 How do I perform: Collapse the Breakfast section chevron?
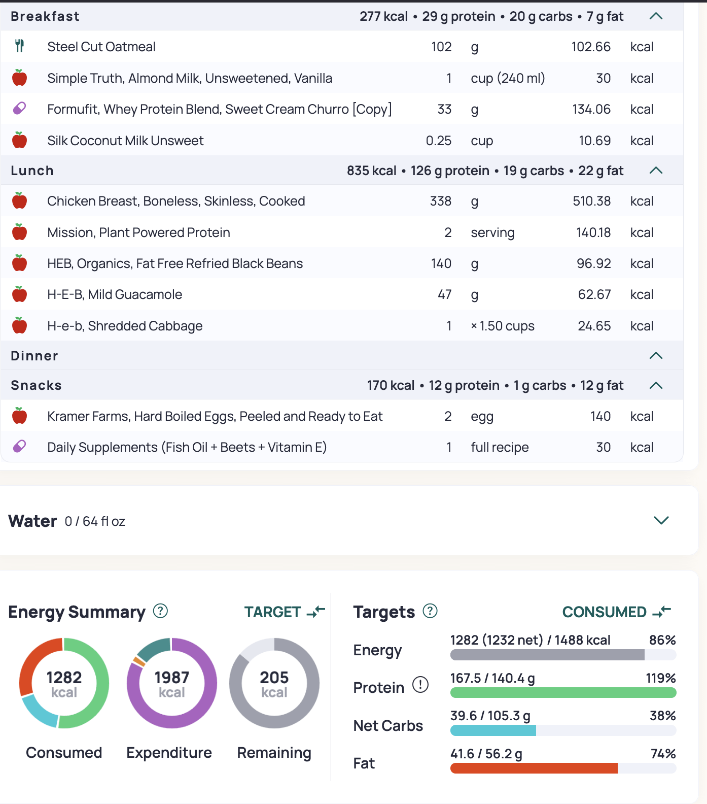tap(656, 16)
